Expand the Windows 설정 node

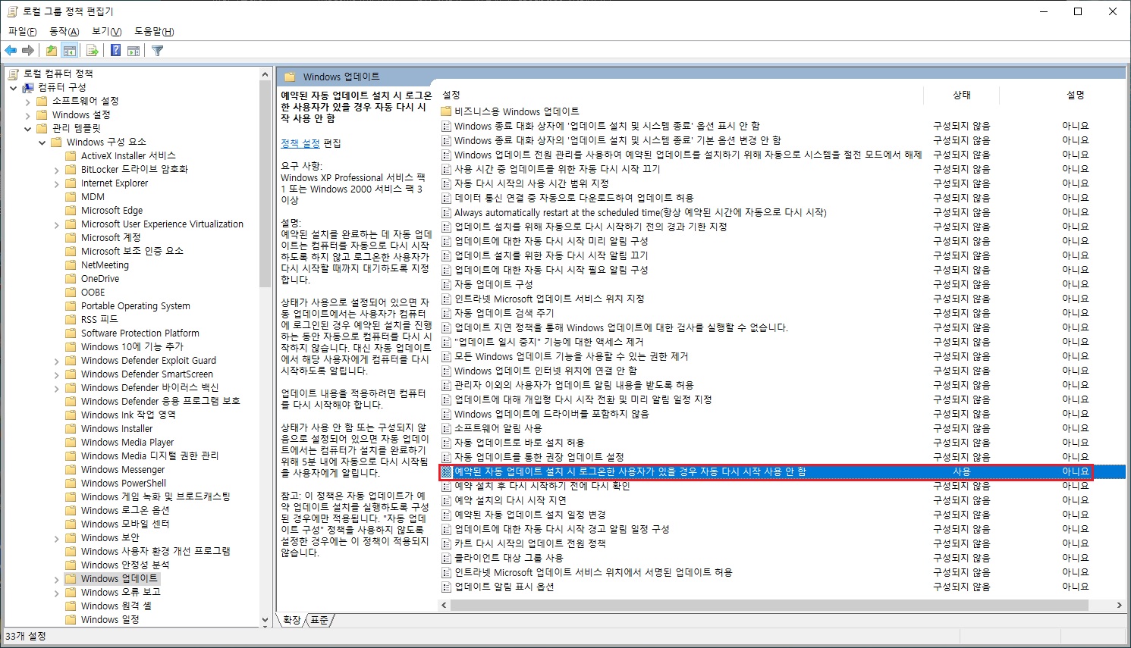point(28,115)
